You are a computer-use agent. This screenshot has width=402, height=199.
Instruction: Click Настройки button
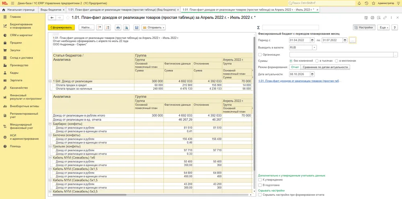pyautogui.click(x=364, y=27)
